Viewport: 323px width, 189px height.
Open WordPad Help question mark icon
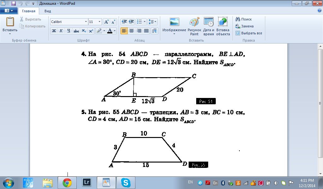319,10
